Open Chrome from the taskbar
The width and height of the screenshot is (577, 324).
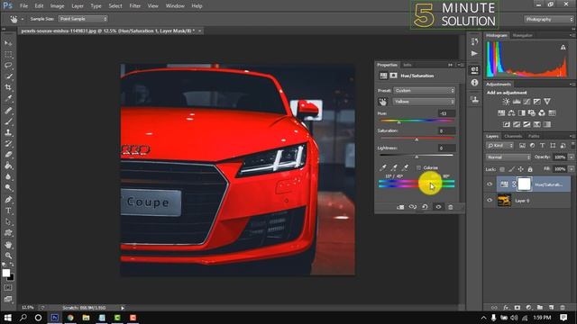tap(70, 318)
